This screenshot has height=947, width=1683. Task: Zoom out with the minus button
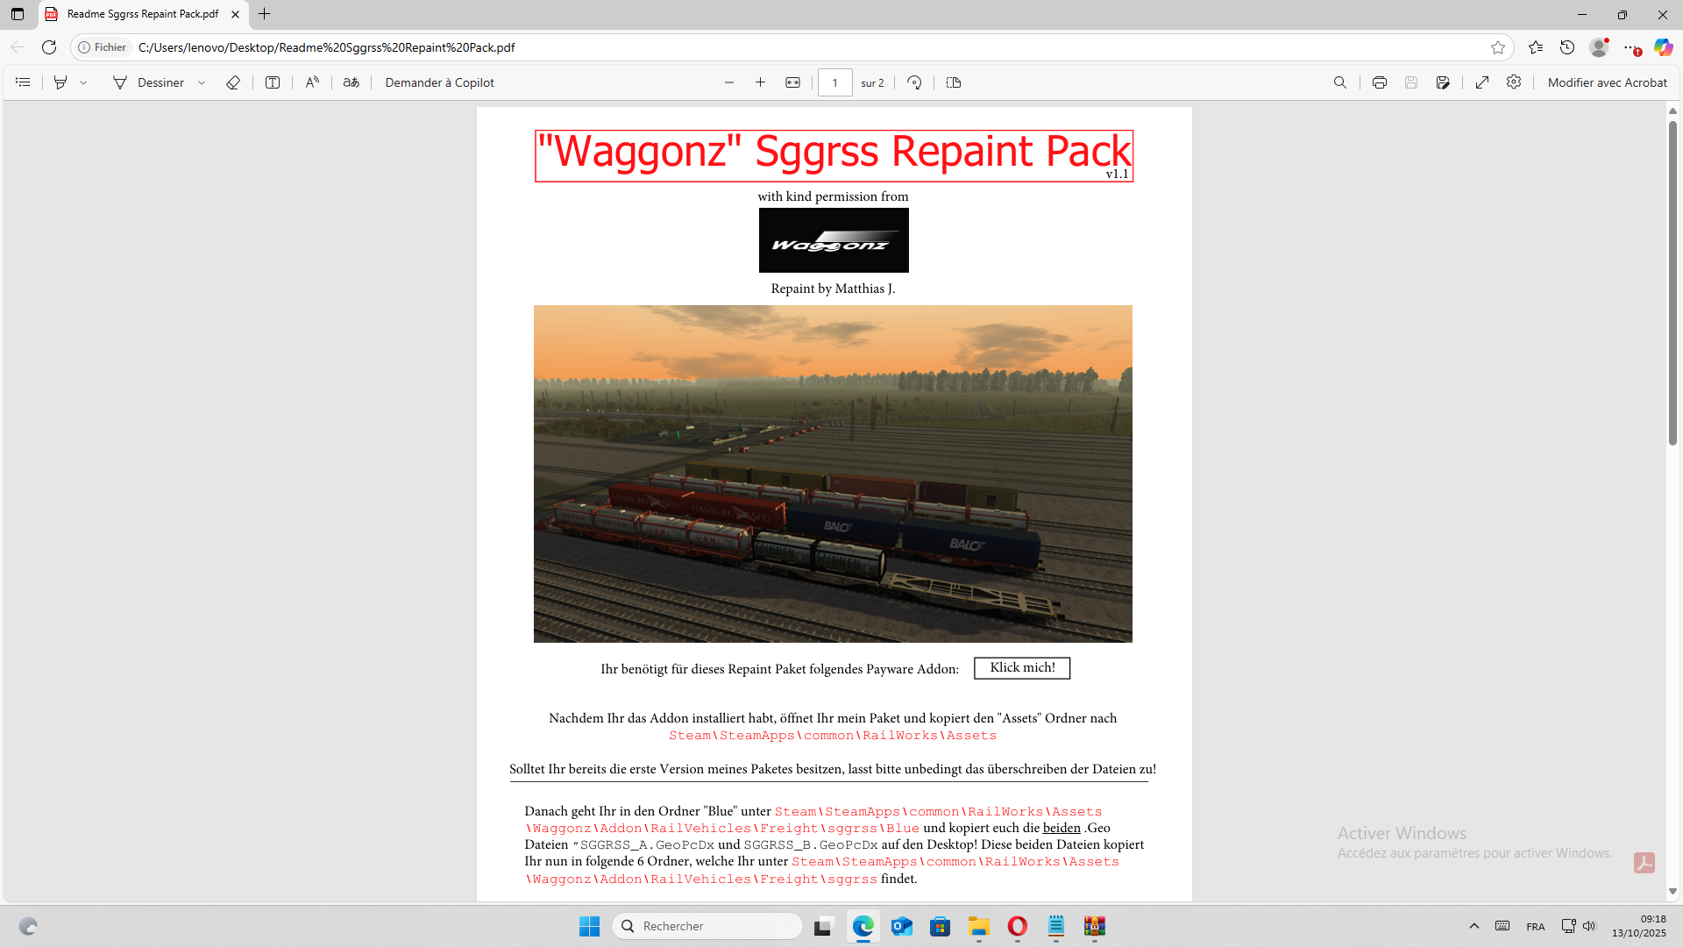(729, 82)
